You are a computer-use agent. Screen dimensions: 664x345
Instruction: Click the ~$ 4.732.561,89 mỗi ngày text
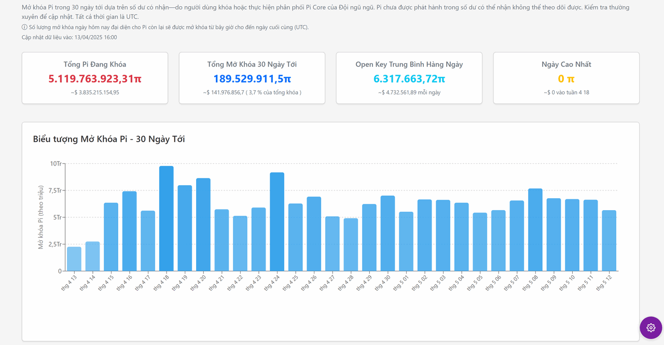(409, 92)
